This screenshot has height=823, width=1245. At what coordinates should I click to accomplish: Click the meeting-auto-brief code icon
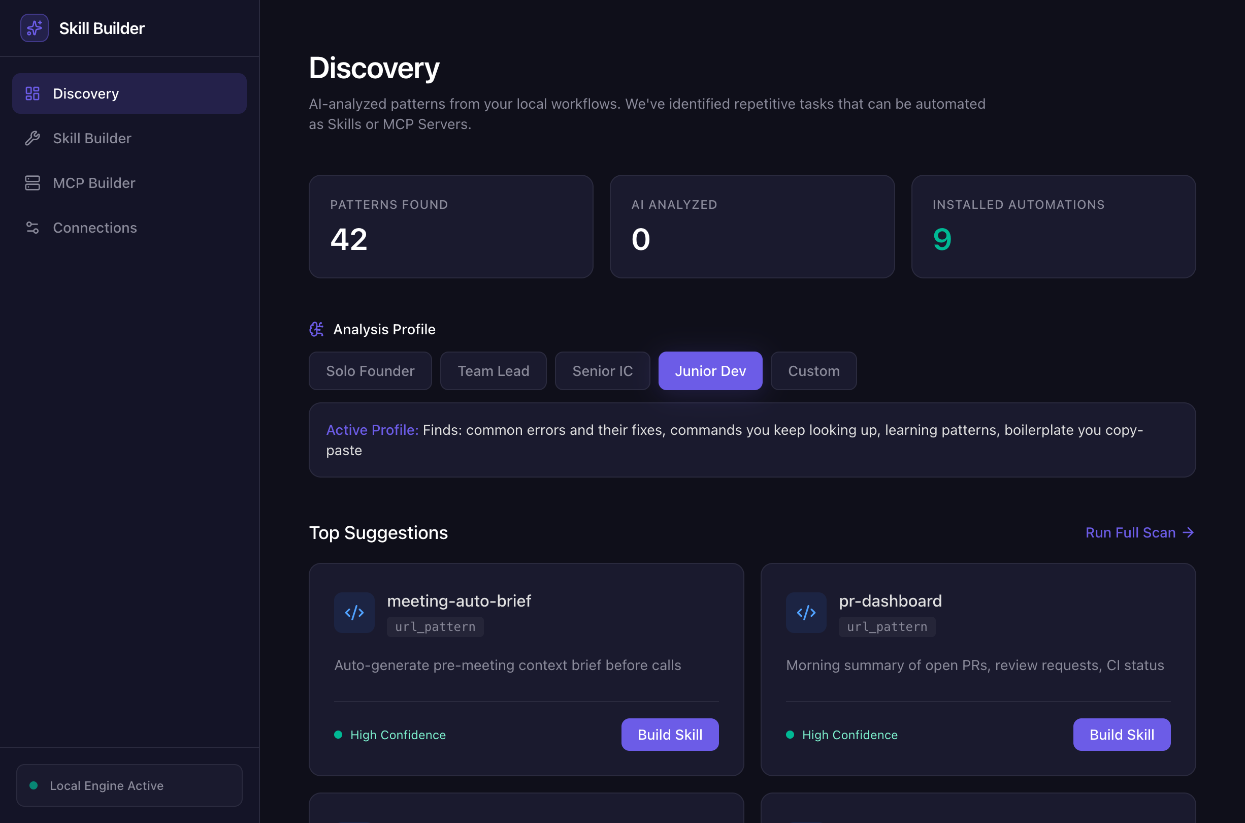pos(354,613)
